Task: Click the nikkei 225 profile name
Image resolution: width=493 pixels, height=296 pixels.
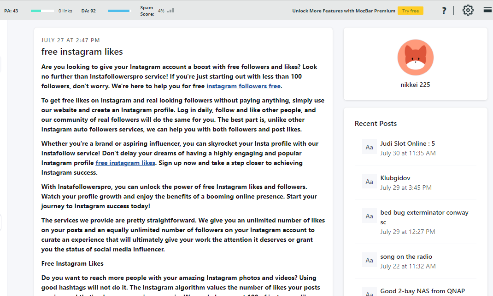Action: click(415, 85)
